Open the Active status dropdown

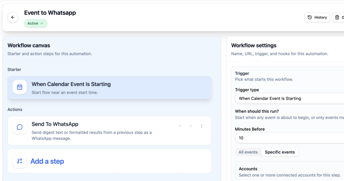(36, 24)
